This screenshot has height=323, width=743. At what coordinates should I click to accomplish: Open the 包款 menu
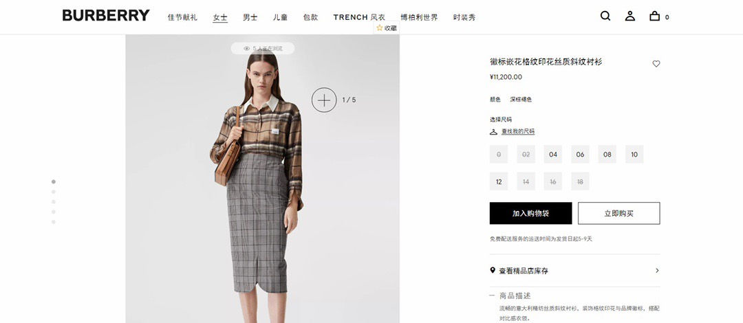click(310, 17)
